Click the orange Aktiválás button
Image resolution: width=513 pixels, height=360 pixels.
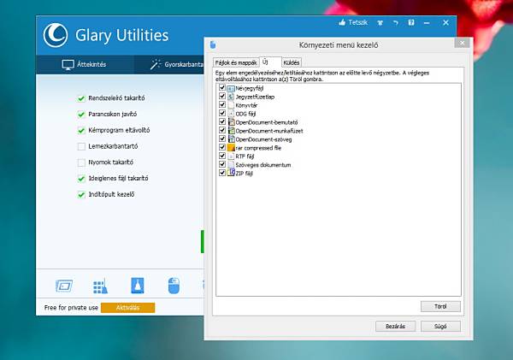coord(127,308)
